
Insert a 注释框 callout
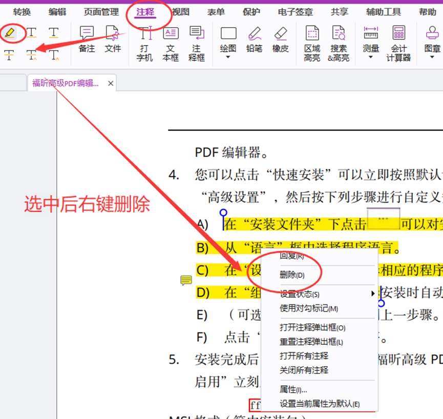[x=197, y=43]
